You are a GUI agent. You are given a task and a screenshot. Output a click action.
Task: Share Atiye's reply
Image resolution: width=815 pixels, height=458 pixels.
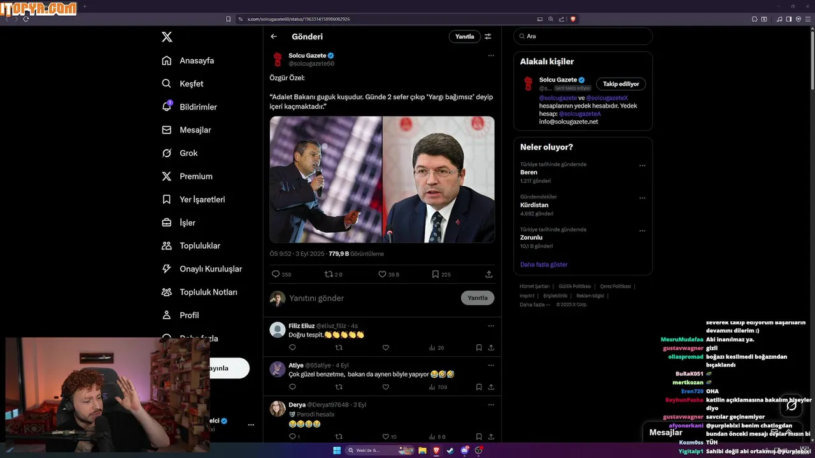click(x=491, y=387)
